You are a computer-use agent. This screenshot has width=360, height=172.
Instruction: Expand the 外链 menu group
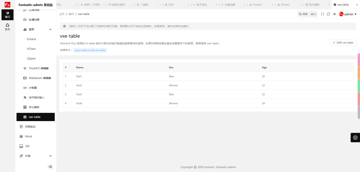point(50,156)
